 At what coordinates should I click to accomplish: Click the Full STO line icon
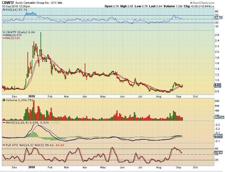4,145
